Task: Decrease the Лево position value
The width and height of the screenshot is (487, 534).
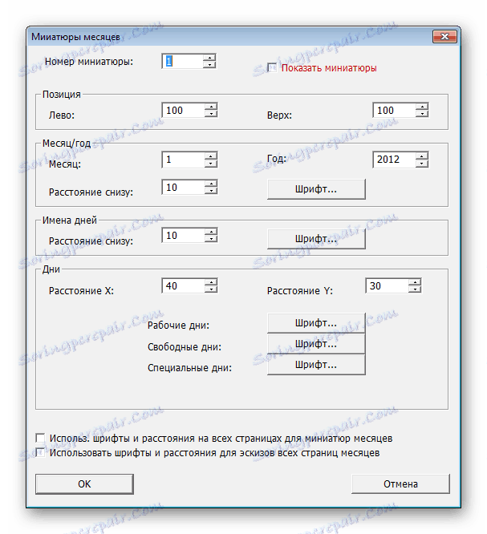Action: [211, 113]
